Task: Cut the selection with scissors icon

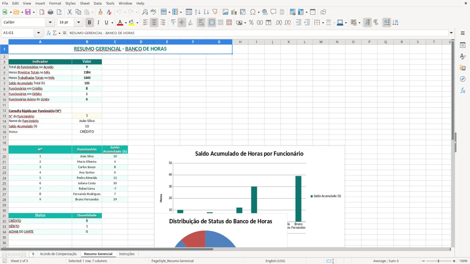Action: 69,12
